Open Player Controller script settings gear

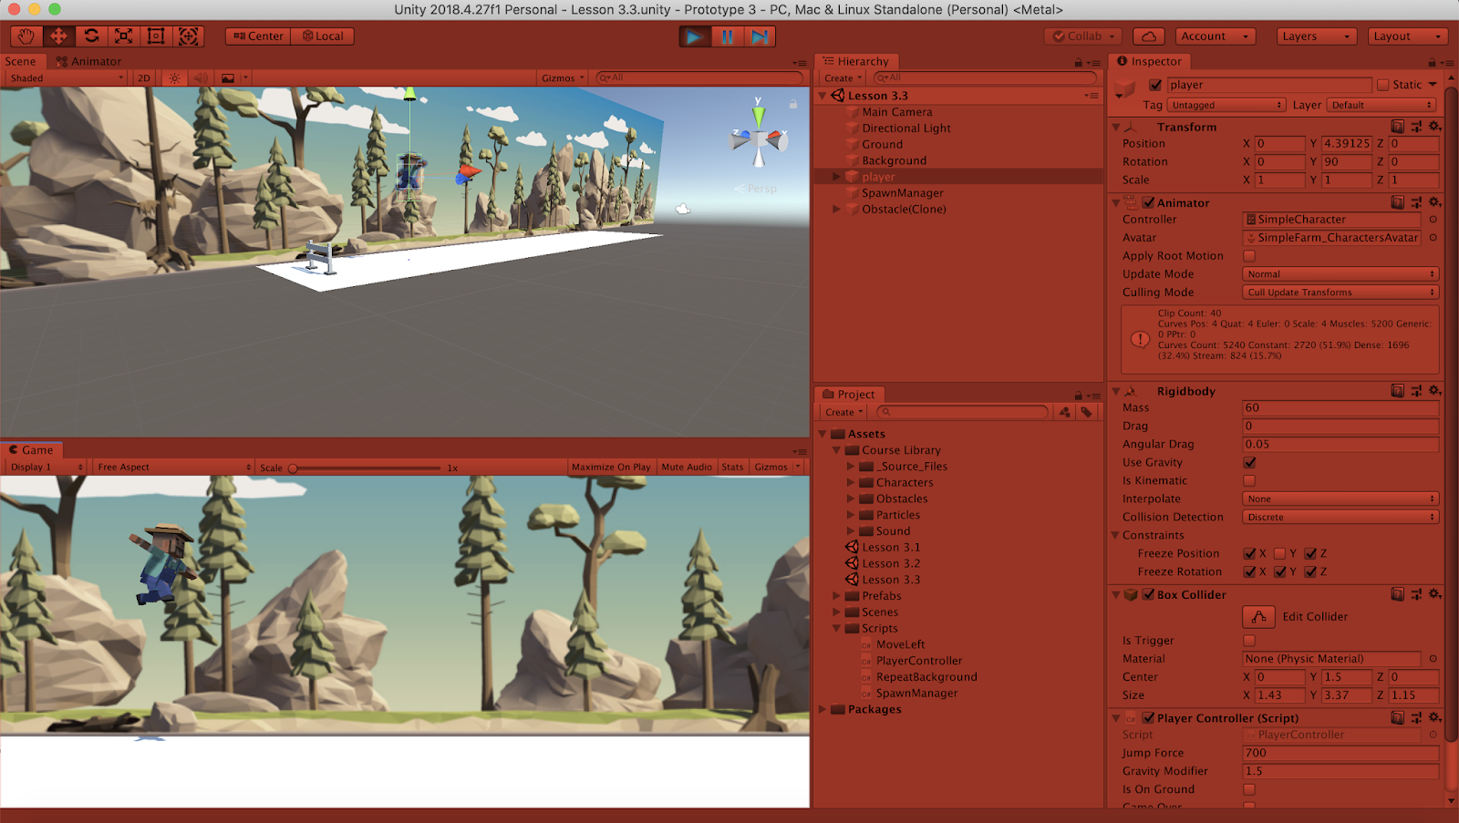(x=1434, y=718)
